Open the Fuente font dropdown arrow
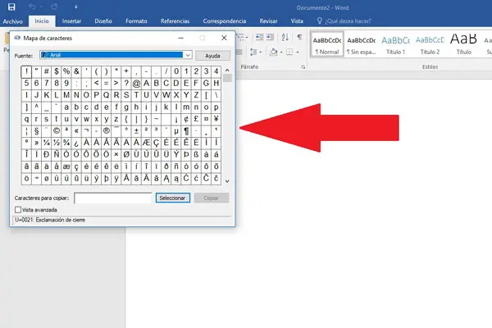This screenshot has height=328, width=492. (x=188, y=55)
